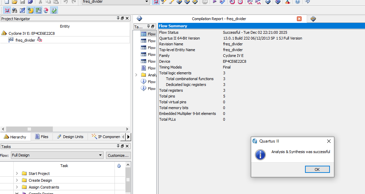Screen dimensions: 365x194
Task: Close the Compilation Report tab
Action: point(299,19)
